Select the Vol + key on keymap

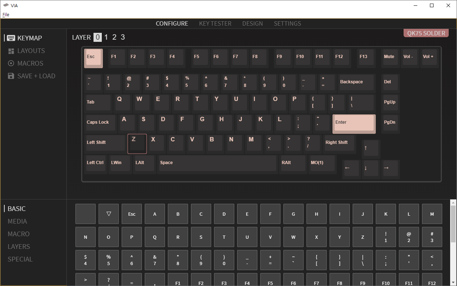pyautogui.click(x=429, y=58)
